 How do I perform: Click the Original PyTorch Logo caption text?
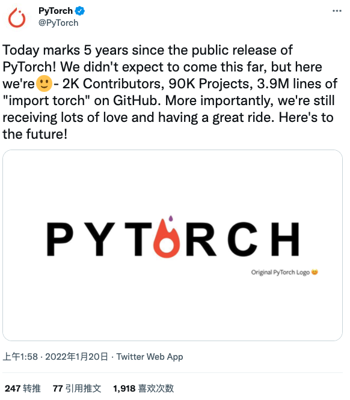point(280,272)
